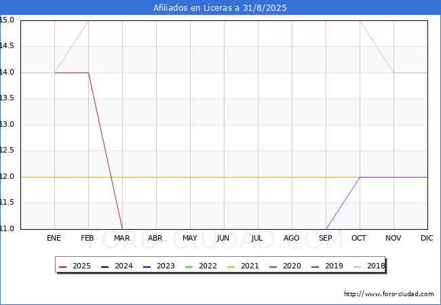Click the 2019 dark red legend swatch
The image size is (441, 305).
(315, 266)
